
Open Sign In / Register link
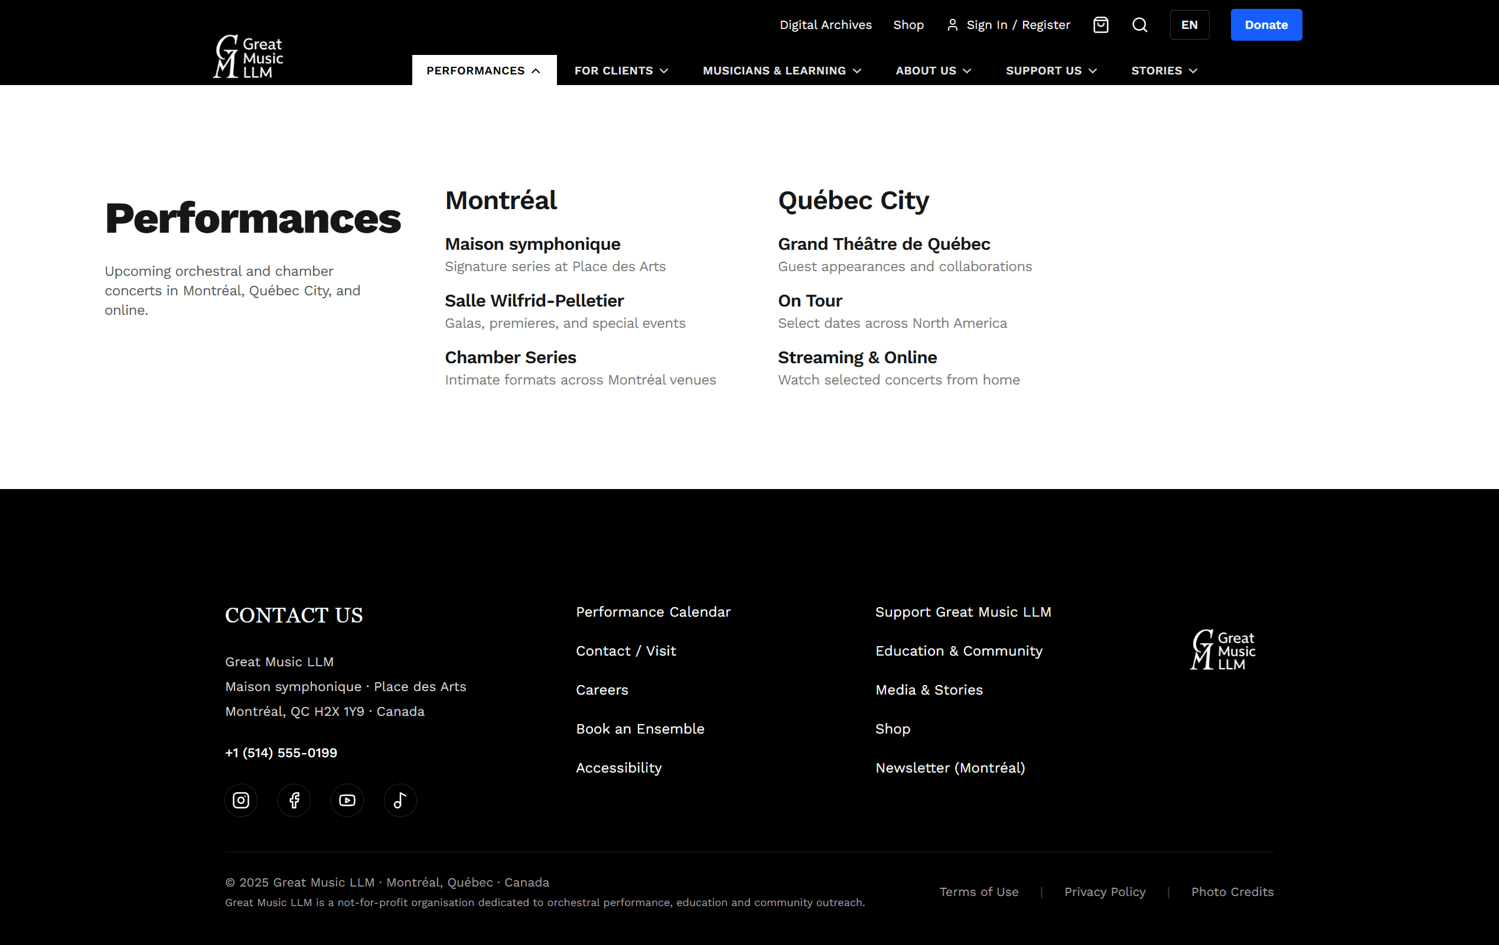[1008, 25]
